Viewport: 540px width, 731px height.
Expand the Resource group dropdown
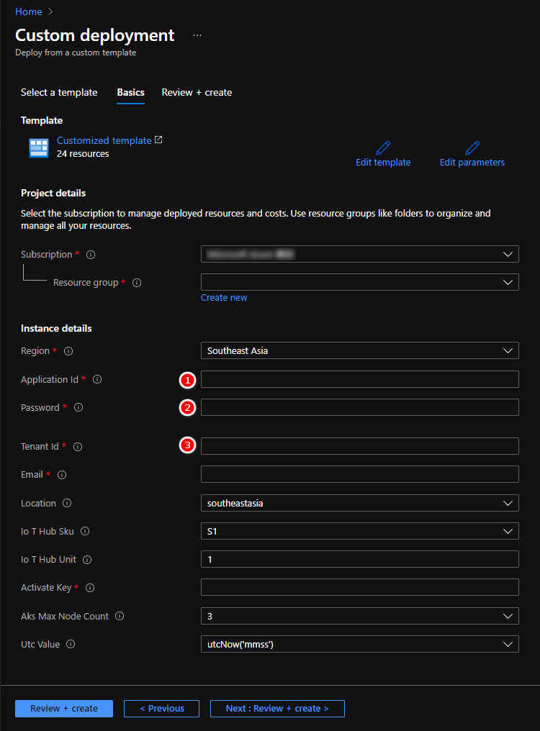tap(359, 282)
